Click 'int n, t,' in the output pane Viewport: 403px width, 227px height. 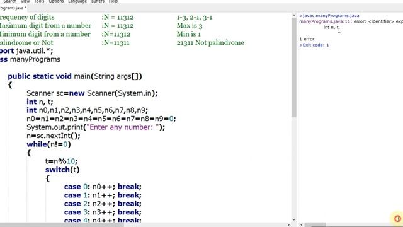(332, 27)
